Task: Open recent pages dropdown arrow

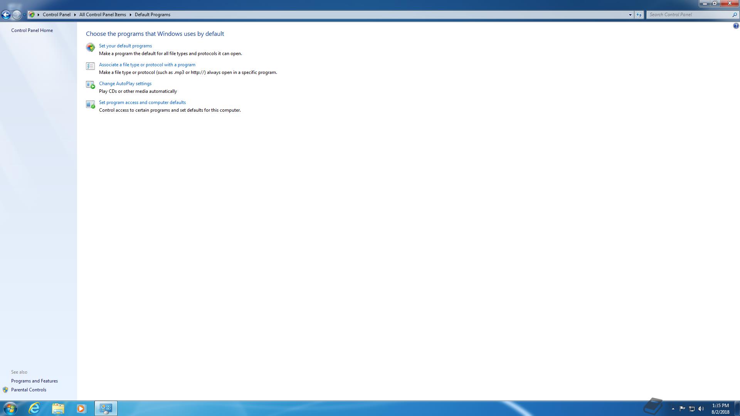Action: coord(24,15)
